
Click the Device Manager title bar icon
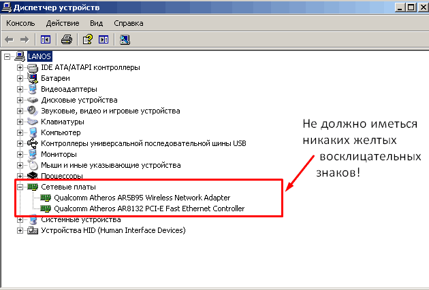click(7, 7)
